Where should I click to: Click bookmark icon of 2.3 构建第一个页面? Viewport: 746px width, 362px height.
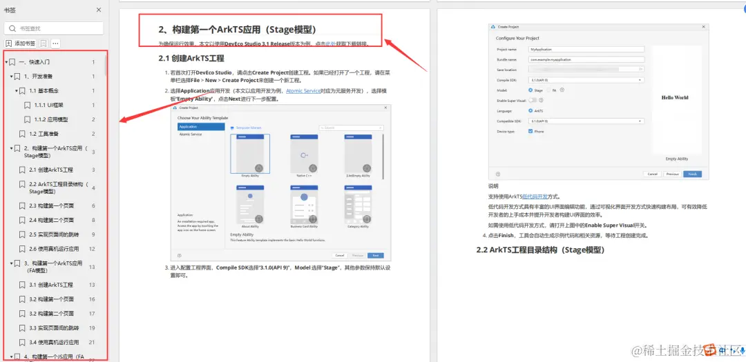[x=22, y=205]
